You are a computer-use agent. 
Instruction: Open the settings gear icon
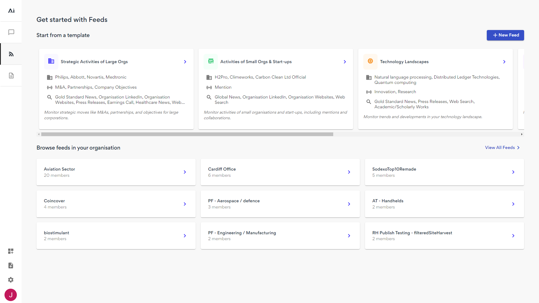point(11,280)
